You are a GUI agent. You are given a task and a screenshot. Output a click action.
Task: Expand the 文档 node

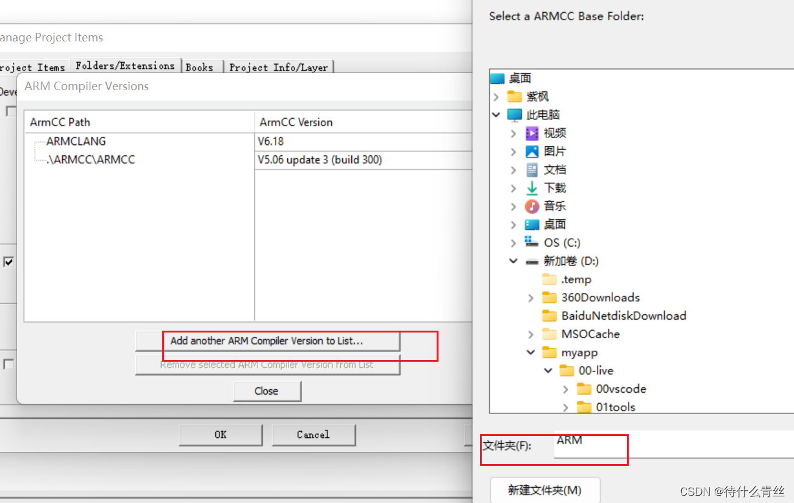pyautogui.click(x=513, y=169)
